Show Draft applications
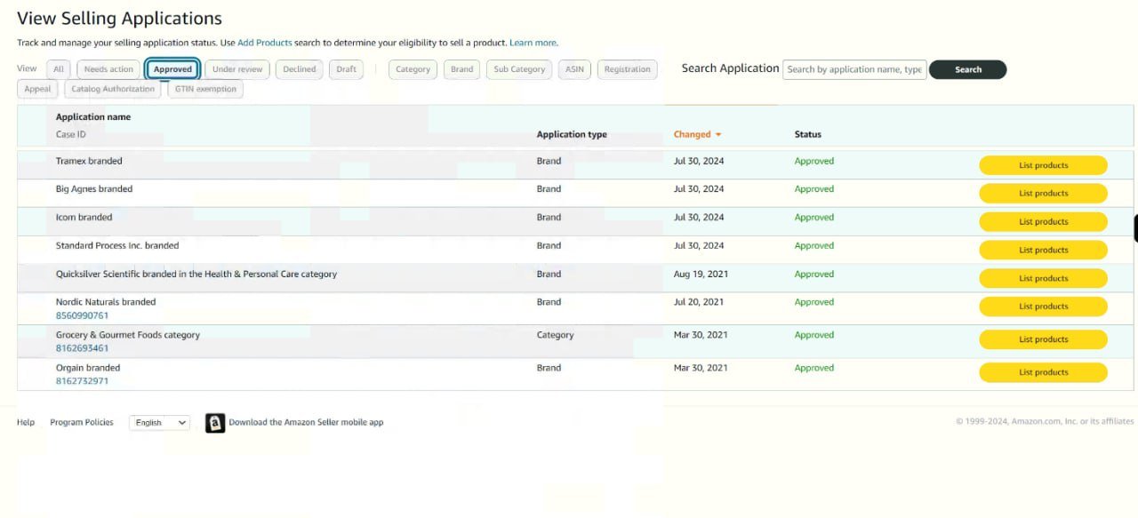 347,69
